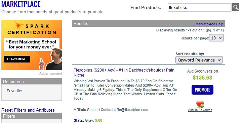
Task: Click the Promote button for Flexobliss
Action: 202,90
